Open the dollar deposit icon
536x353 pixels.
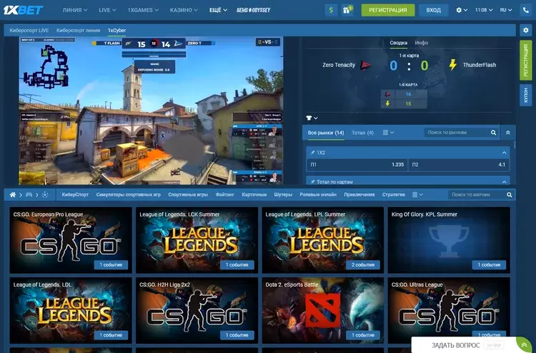(331, 10)
